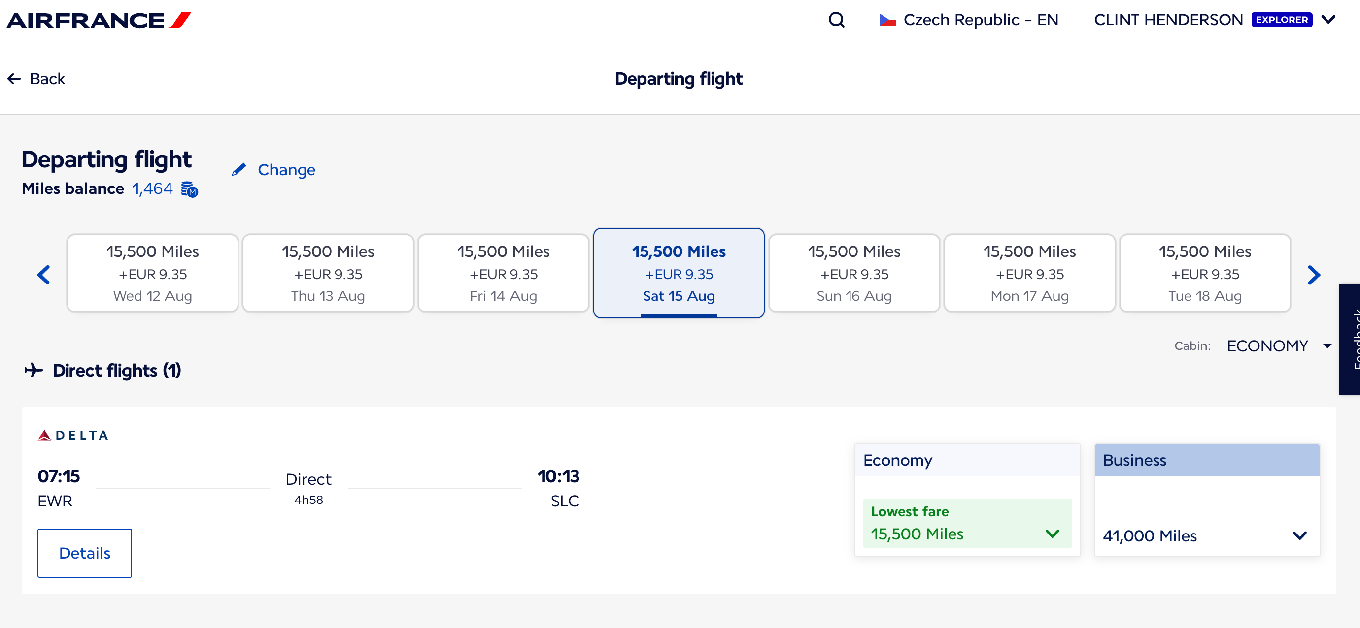
Task: Click the 4h58 duration text
Action: tap(308, 500)
